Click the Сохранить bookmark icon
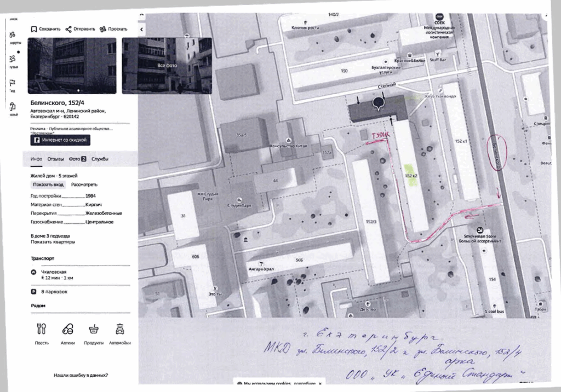 33,29
